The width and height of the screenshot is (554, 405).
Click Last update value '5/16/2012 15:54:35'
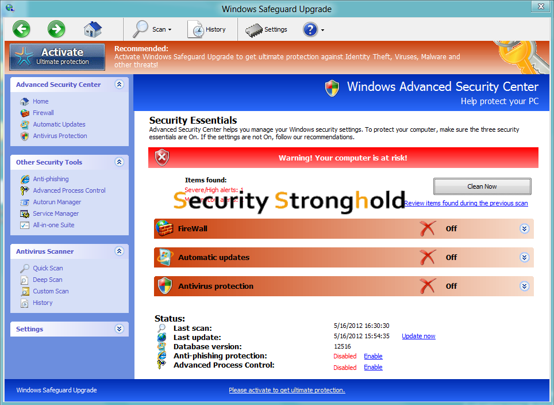[361, 336]
